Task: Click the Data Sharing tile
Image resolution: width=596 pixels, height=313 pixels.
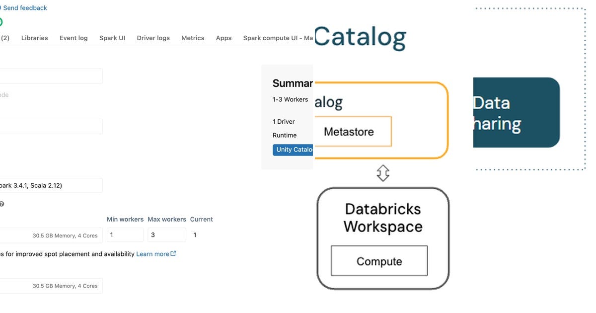Action: pyautogui.click(x=517, y=112)
